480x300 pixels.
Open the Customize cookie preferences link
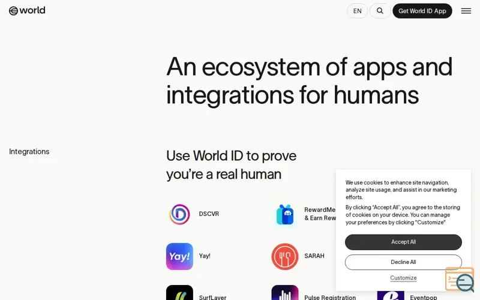(403, 278)
